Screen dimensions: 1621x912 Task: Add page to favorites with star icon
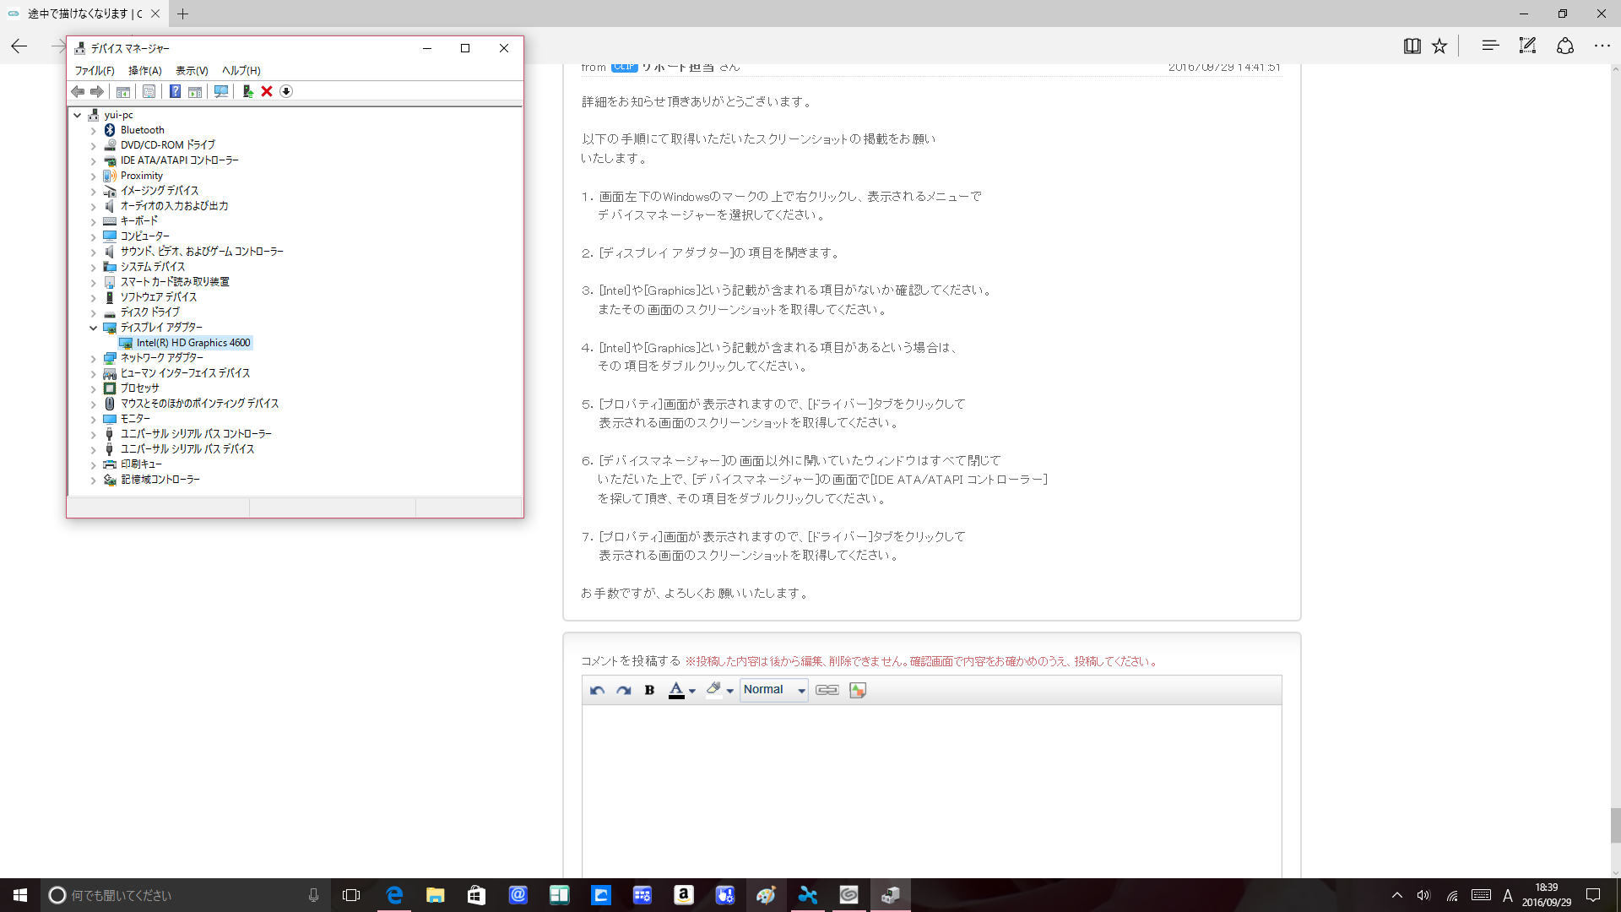1439,46
